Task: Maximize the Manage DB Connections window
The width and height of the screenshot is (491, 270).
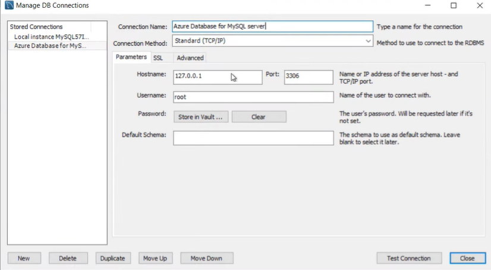Action: click(x=454, y=5)
